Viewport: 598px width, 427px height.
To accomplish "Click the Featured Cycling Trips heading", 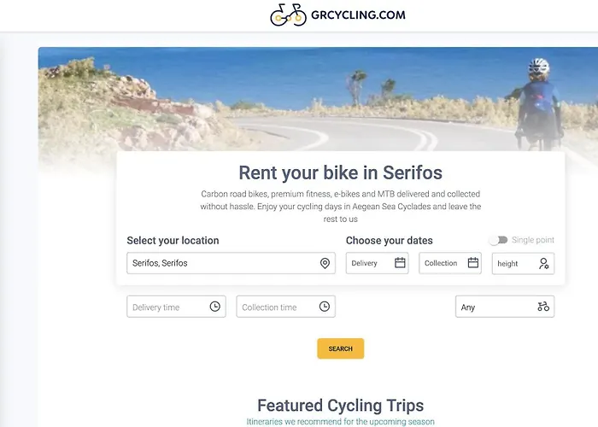I will (x=340, y=405).
